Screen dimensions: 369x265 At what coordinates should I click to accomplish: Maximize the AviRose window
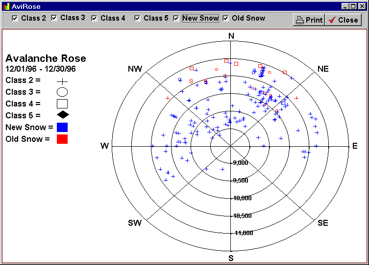(x=353, y=6)
